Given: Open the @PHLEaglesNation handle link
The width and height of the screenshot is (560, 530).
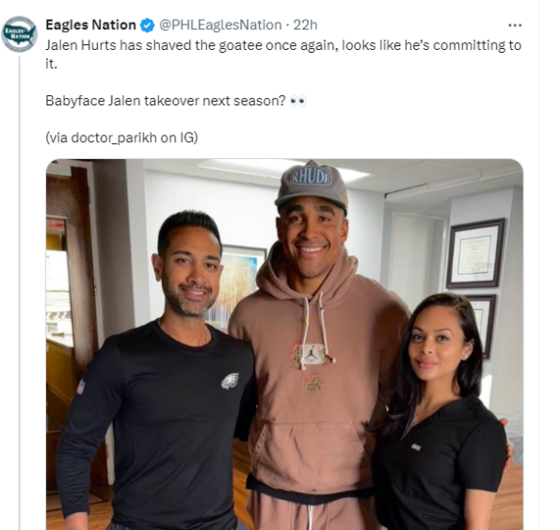Looking at the screenshot, I should [x=220, y=25].
